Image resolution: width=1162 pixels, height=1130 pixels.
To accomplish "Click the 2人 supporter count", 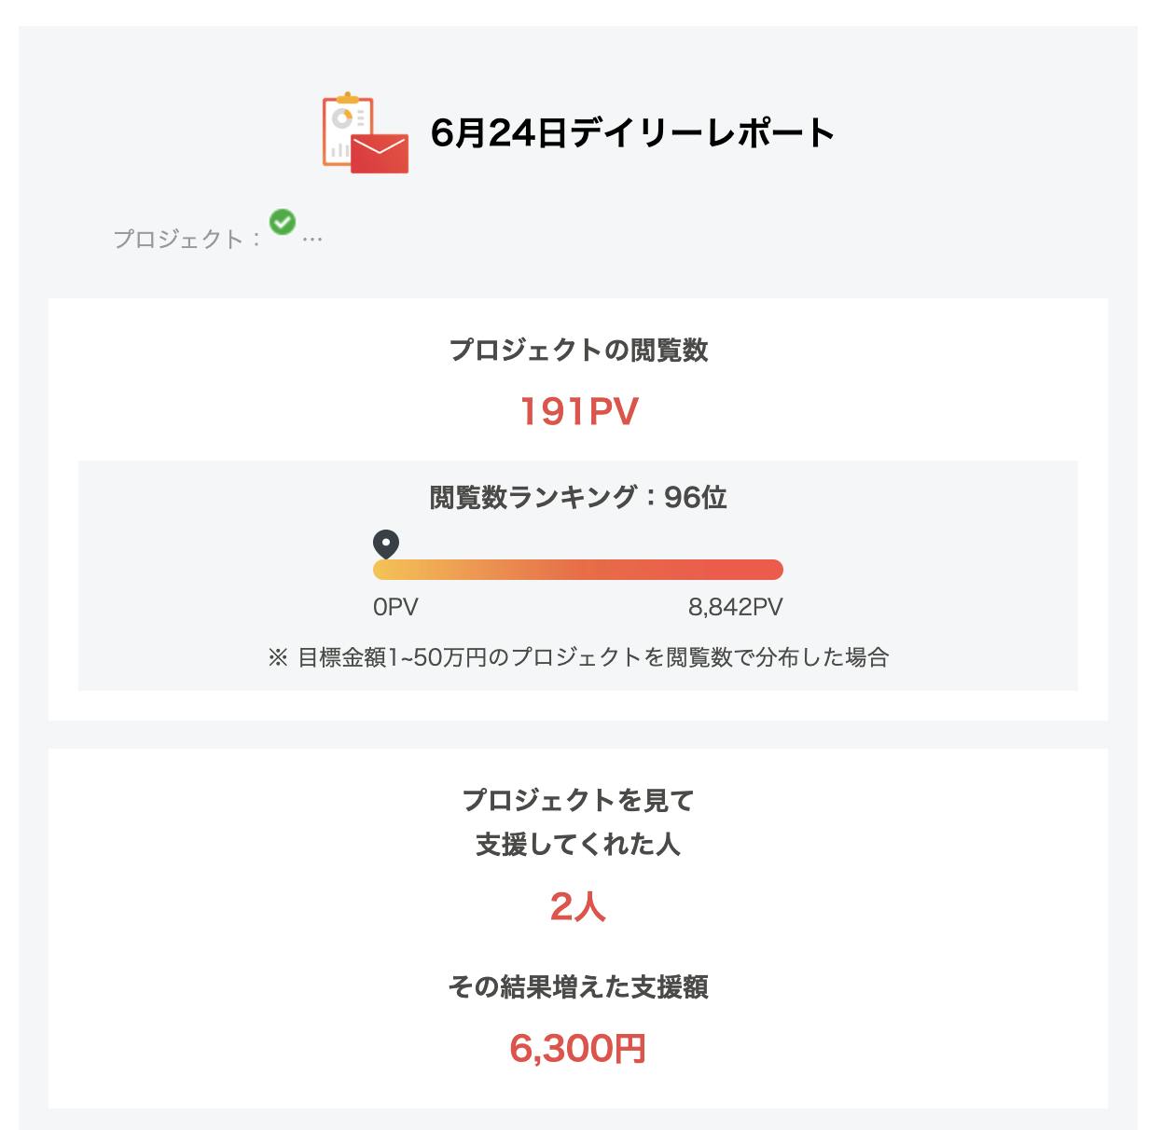I will pos(578,906).
